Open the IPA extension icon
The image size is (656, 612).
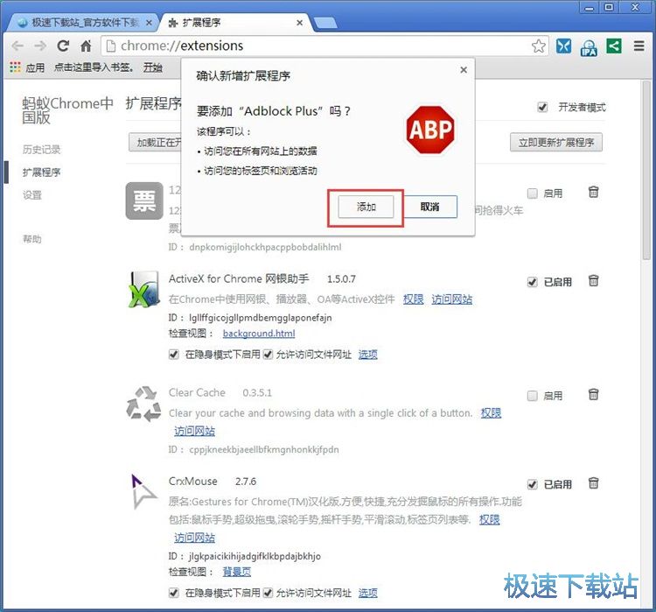(x=589, y=47)
